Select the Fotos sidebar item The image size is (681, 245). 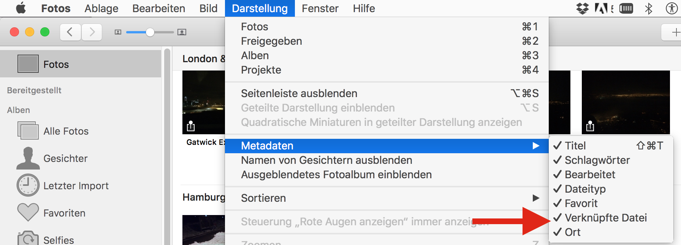click(56, 64)
